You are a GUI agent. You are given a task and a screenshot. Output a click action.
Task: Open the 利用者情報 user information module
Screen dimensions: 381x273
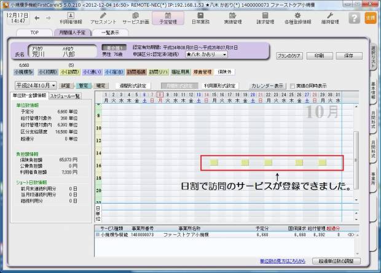[71, 17]
